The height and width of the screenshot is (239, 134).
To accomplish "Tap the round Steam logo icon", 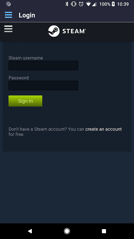I will 54,31.
